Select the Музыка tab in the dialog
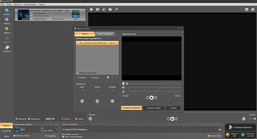The image size is (257, 139). [x=84, y=34]
